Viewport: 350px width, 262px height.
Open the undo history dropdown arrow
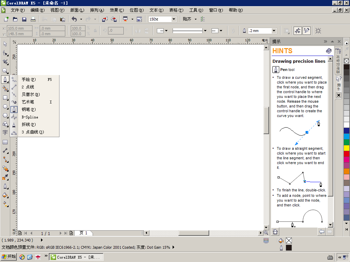pyautogui.click(x=81, y=19)
